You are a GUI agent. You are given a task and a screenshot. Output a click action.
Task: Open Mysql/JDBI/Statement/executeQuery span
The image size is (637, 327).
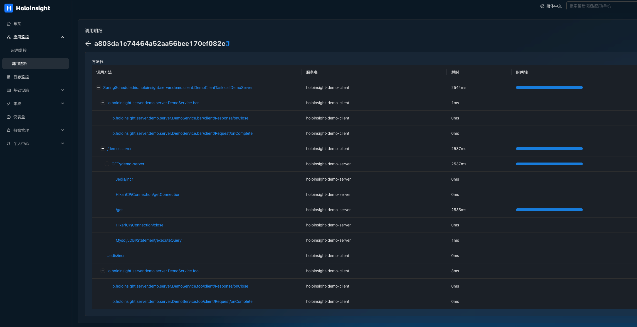click(149, 240)
